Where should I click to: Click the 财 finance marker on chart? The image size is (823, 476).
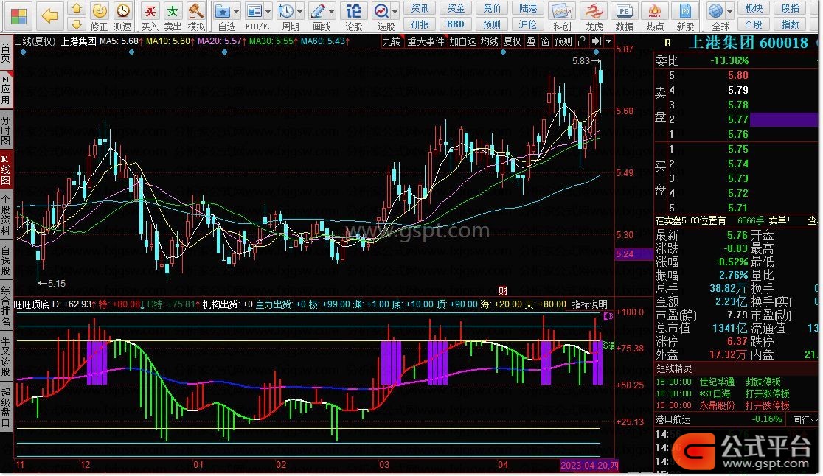503,290
